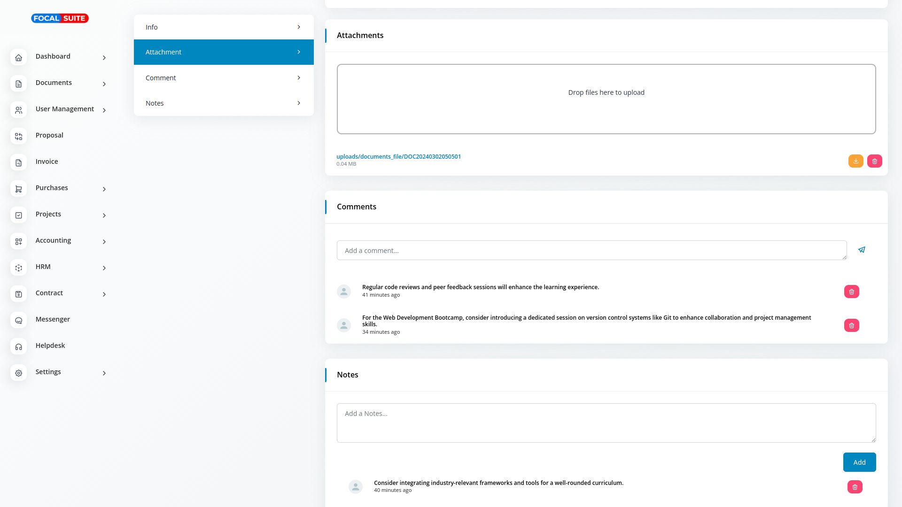Click the orange download attachment icon
Image resolution: width=902 pixels, height=507 pixels.
click(x=855, y=161)
